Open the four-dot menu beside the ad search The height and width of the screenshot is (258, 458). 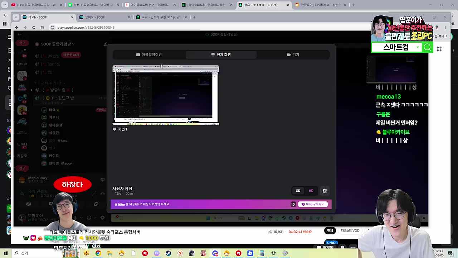pyautogui.click(x=439, y=49)
